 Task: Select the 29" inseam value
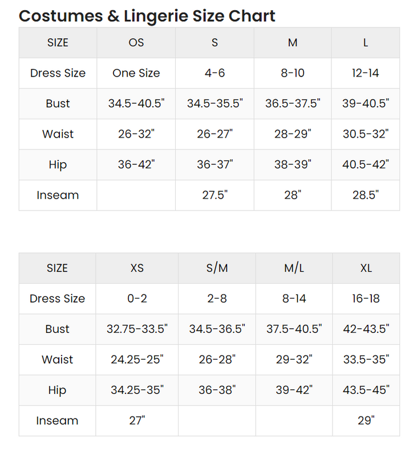tap(366, 421)
